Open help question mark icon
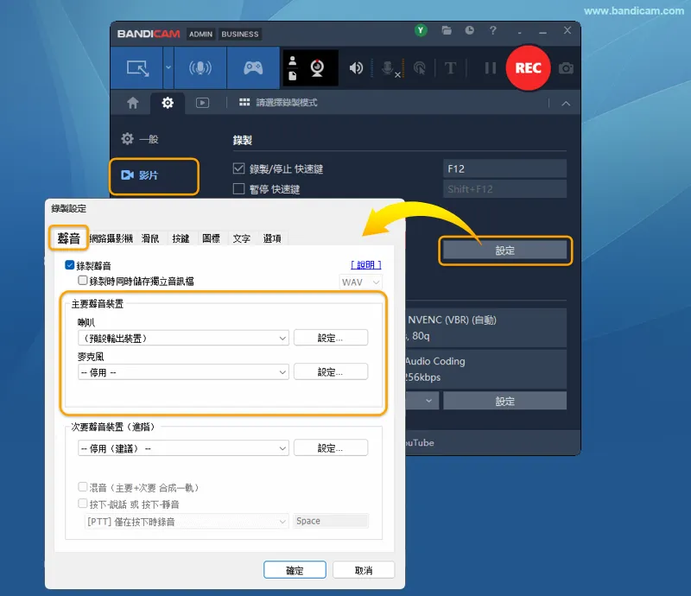Screen dimensions: 691x596 pos(492,30)
